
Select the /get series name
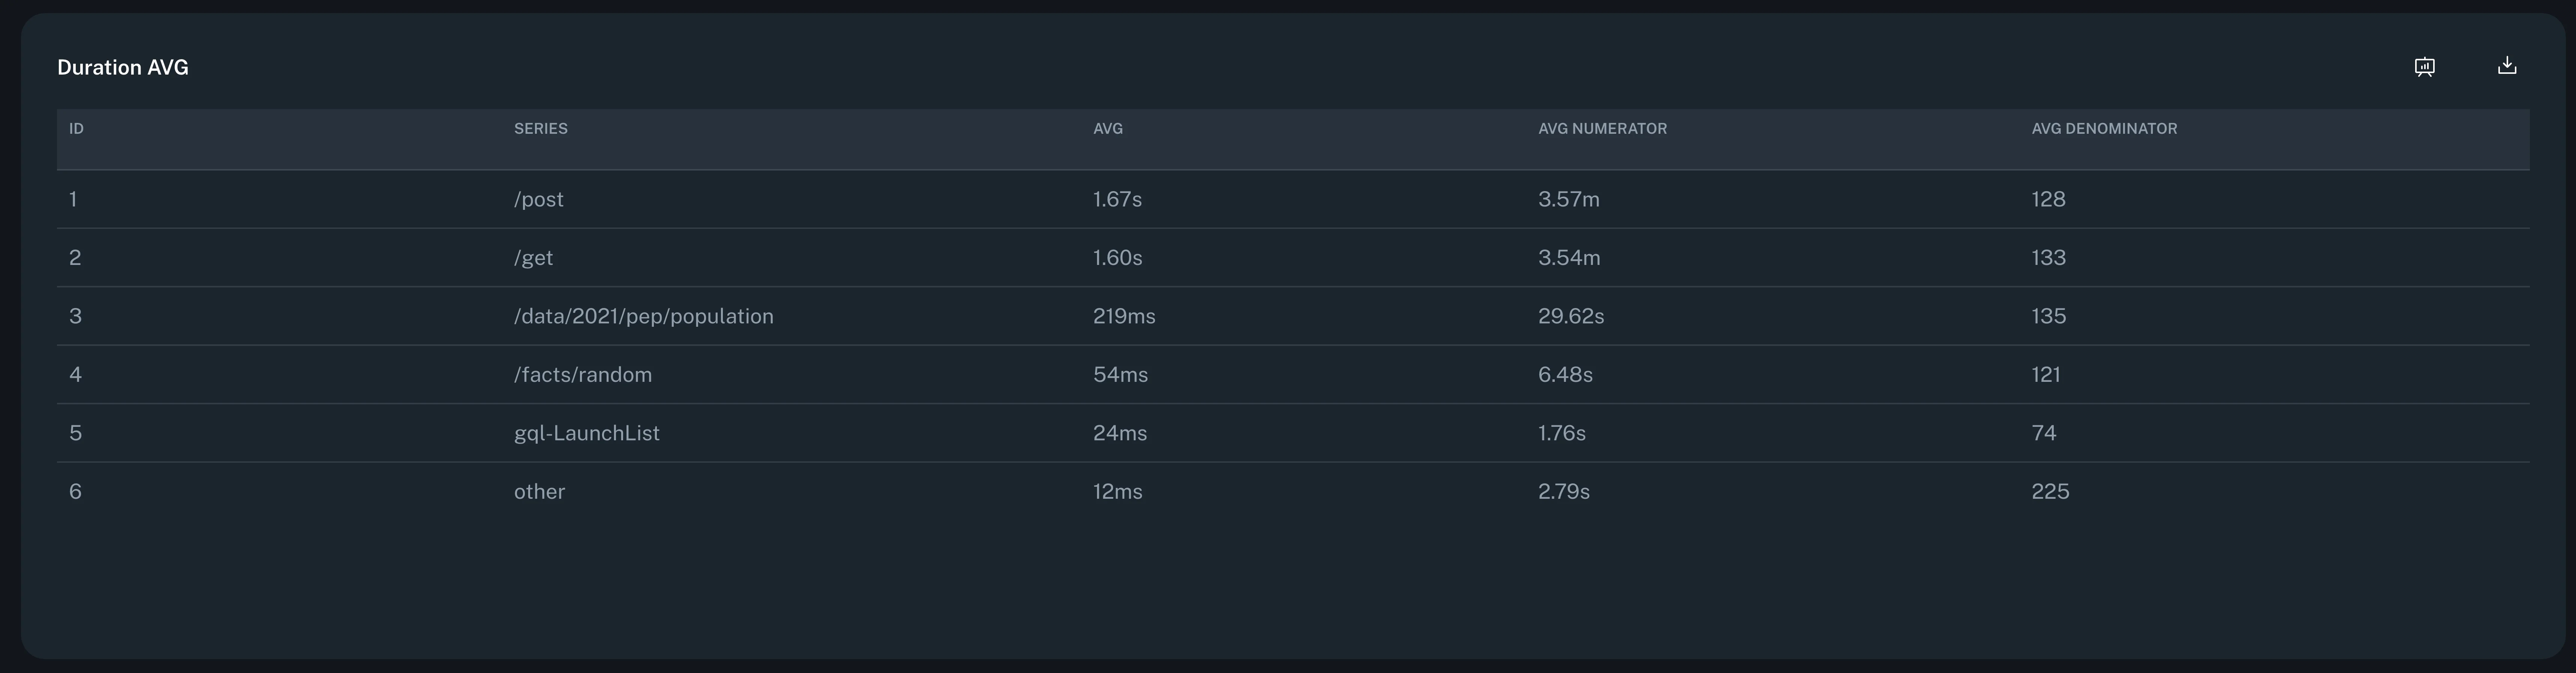tap(533, 258)
